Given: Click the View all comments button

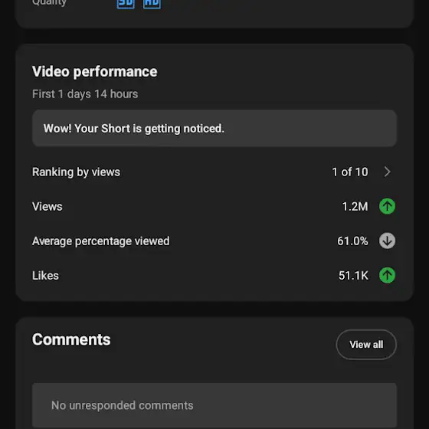Looking at the screenshot, I should (x=366, y=345).
